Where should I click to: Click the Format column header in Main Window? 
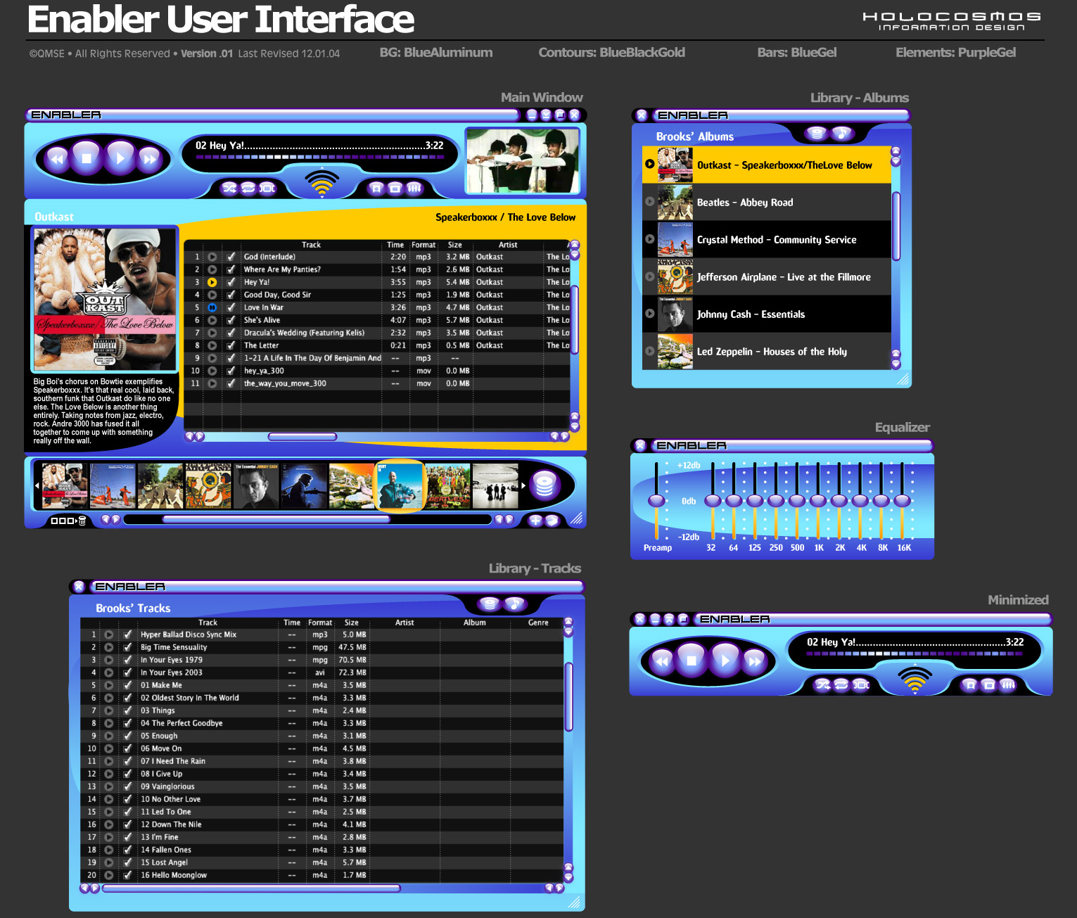(x=423, y=245)
